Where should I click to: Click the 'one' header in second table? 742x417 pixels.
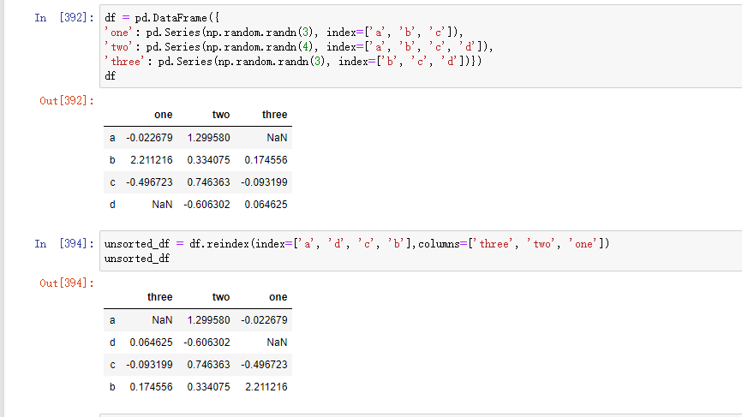pos(278,297)
